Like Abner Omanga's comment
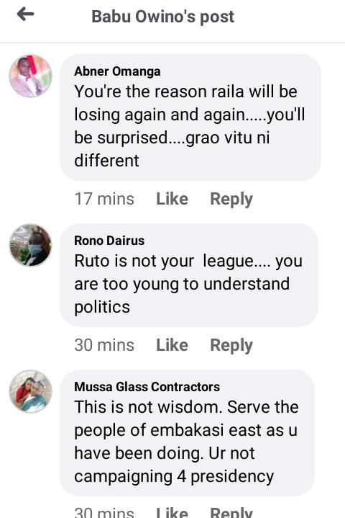The image size is (345, 518). pyautogui.click(x=172, y=199)
